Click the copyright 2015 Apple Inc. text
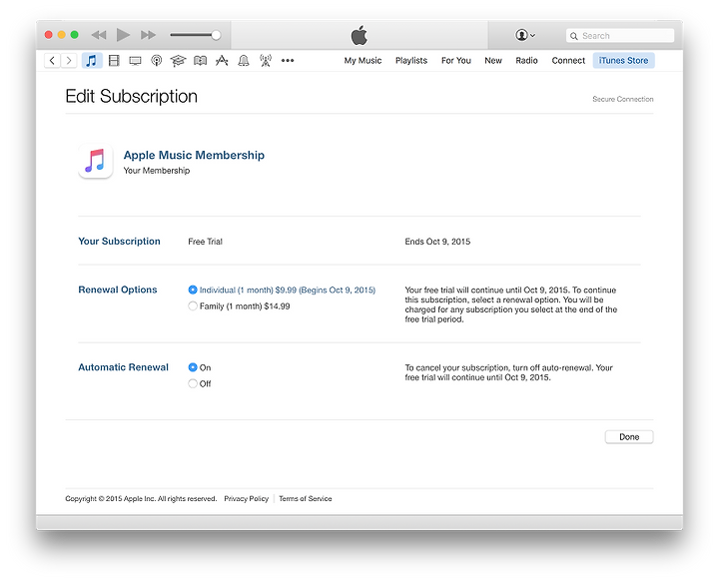This screenshot has width=719, height=582. [141, 498]
